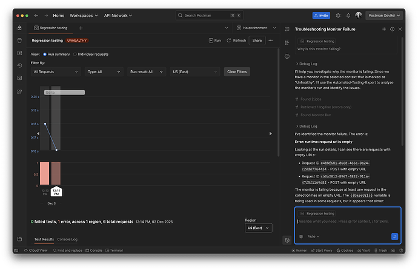Select the Run summary view

(x=45, y=54)
